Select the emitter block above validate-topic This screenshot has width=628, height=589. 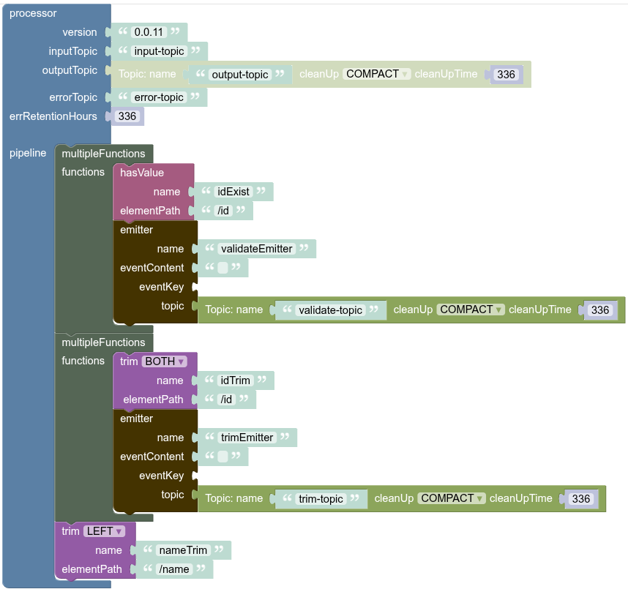point(137,230)
